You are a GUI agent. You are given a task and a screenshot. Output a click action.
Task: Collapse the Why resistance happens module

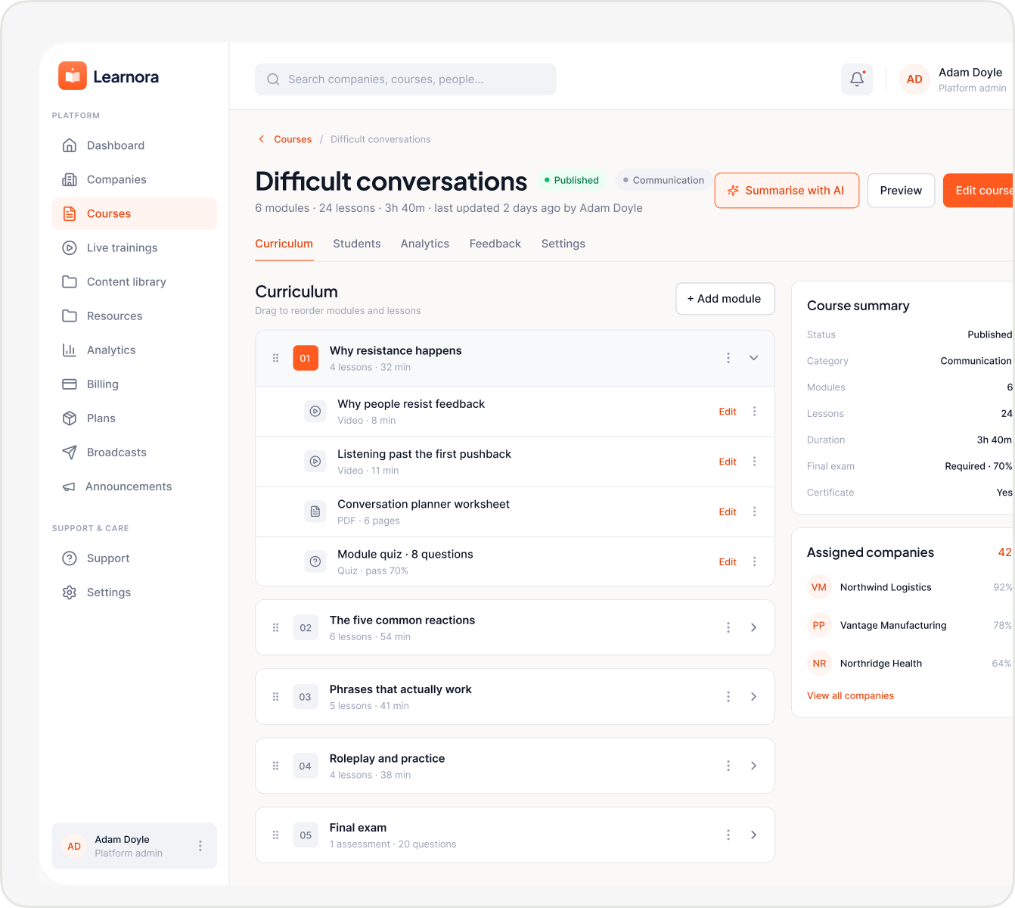753,358
